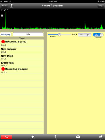Select the Recording stopped tag
Image resolution: width=105 pixels, height=140 pixels.
pos(22,70)
